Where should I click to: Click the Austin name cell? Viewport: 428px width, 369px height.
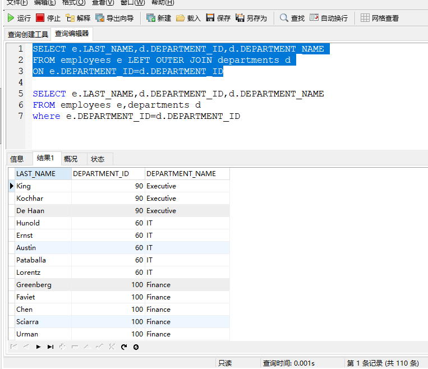(x=43, y=248)
